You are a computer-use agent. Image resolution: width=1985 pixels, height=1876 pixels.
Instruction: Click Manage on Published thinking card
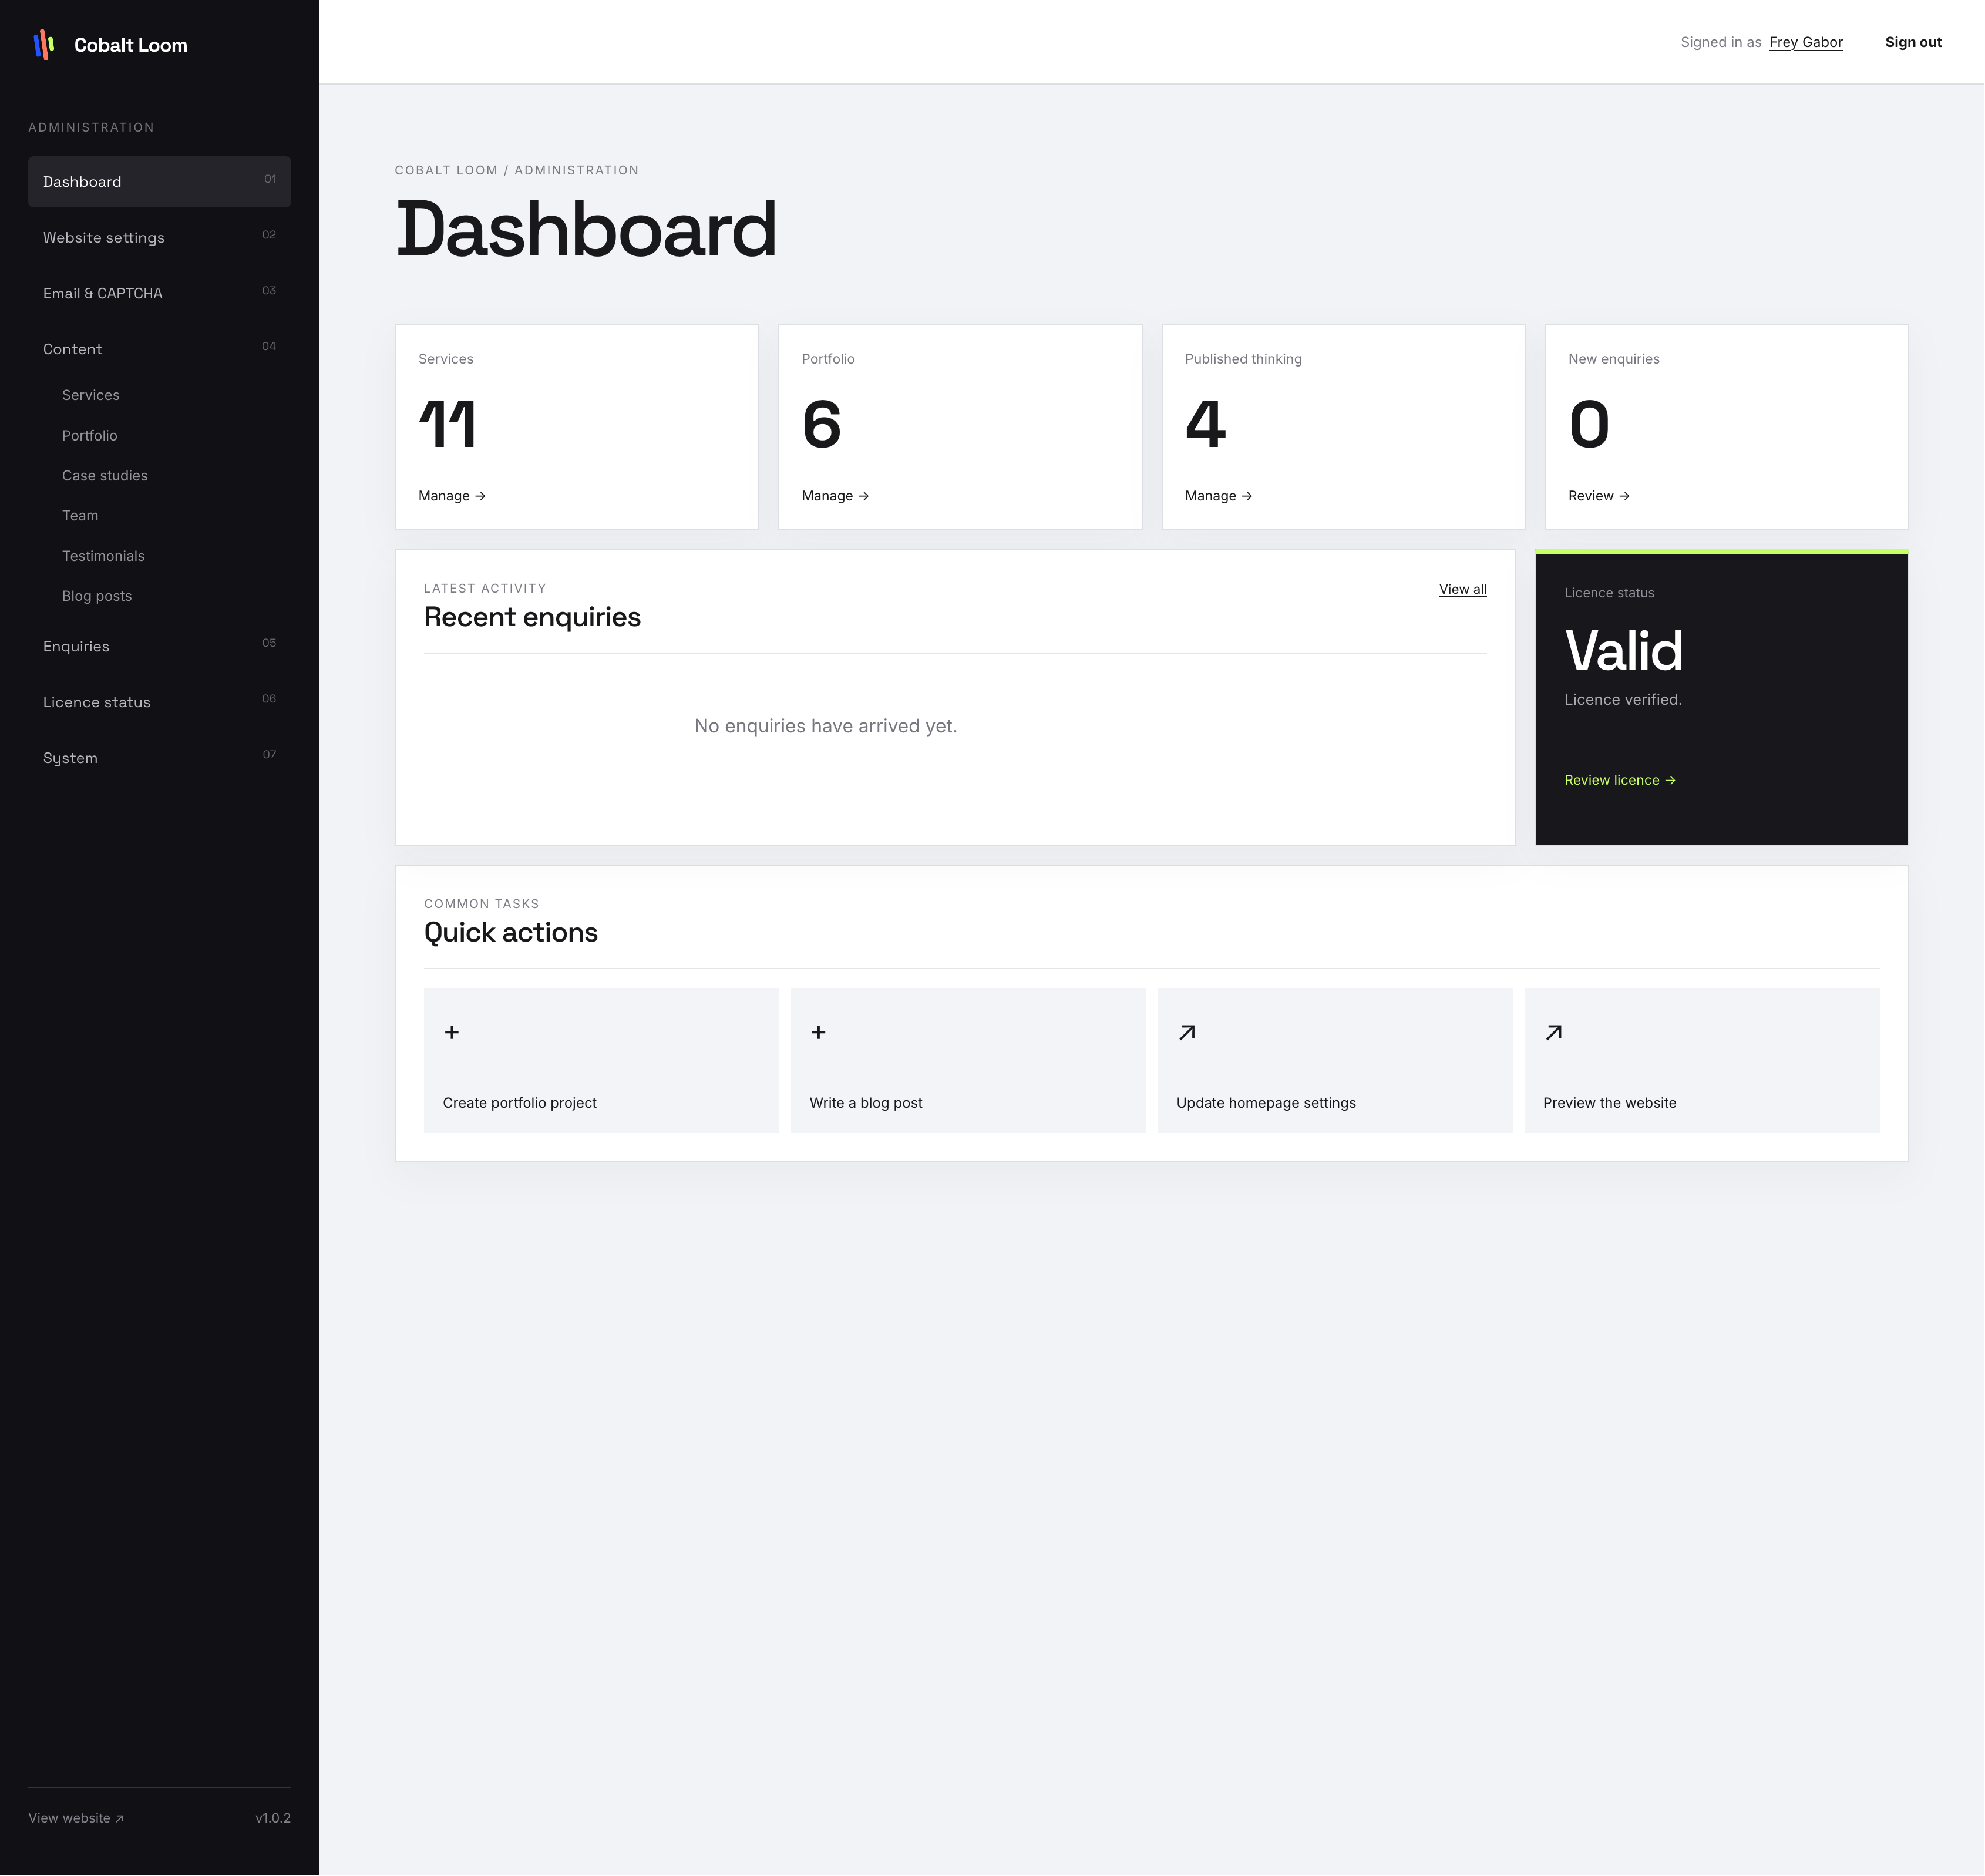tap(1218, 496)
